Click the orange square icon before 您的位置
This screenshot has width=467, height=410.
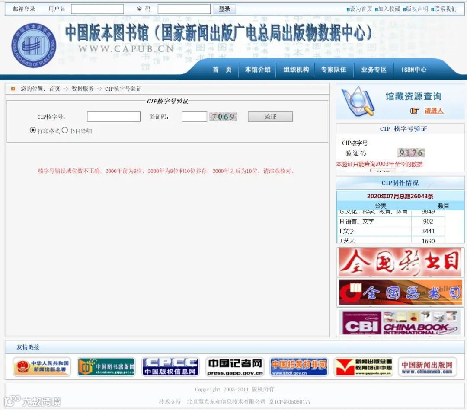point(13,89)
